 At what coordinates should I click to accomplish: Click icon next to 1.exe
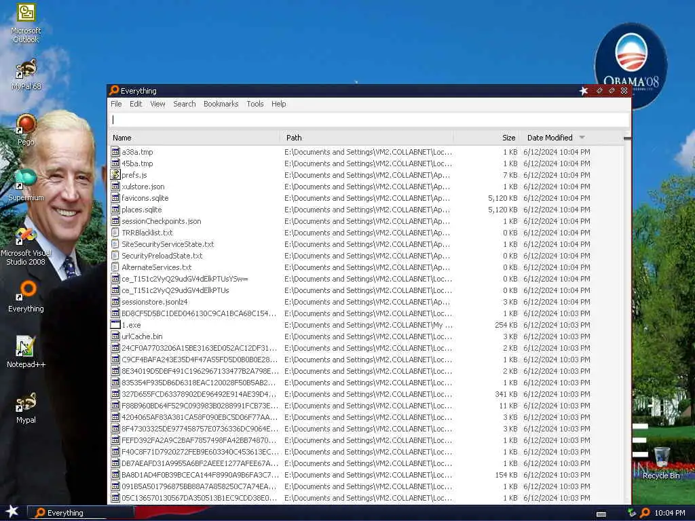point(115,325)
